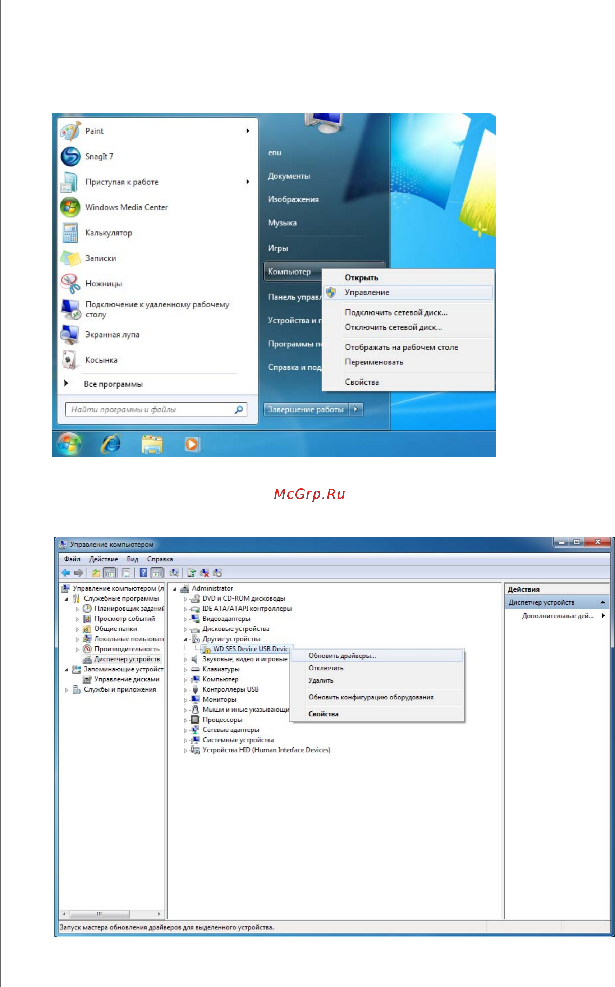615x987 pixels.
Task: Choose Открыть in Computer context menu
Action: 408,278
